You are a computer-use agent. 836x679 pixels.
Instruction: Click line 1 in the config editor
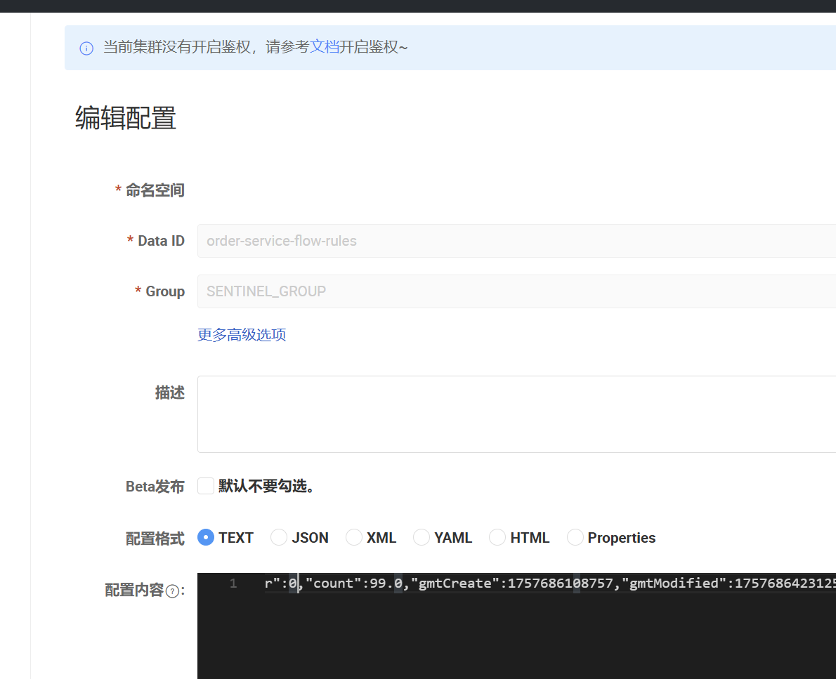pos(549,584)
